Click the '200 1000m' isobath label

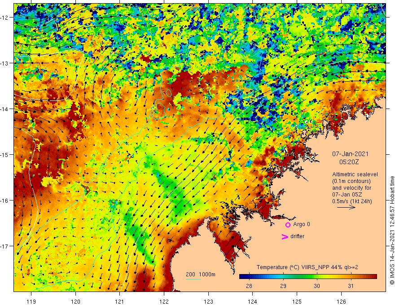[x=201, y=274]
